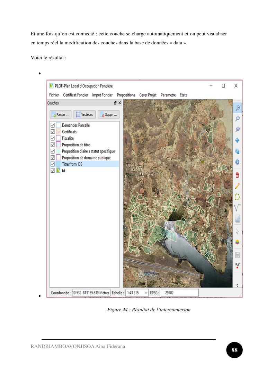Activate the pan map arrows tool
Image resolution: width=258 pixels, height=365 pixels.
pyautogui.click(x=238, y=140)
